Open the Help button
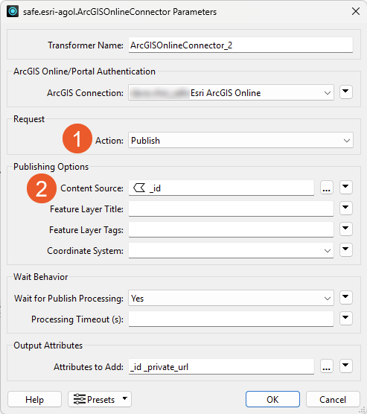367x414 pixels. pos(34,399)
